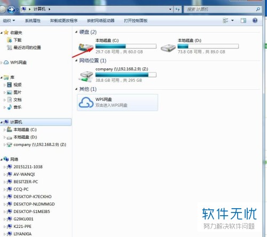Click the G29KU001 computer icon
This screenshot has height=237, width=267.
coord(10,219)
